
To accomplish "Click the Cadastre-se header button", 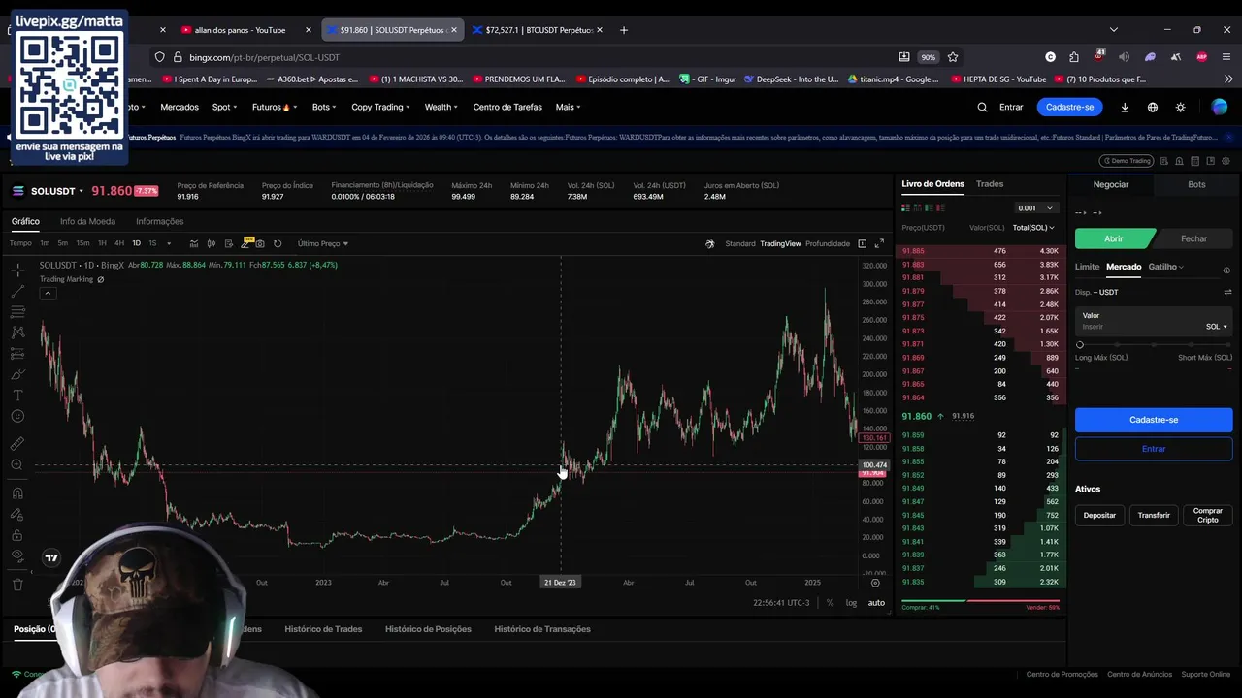I will point(1069,107).
